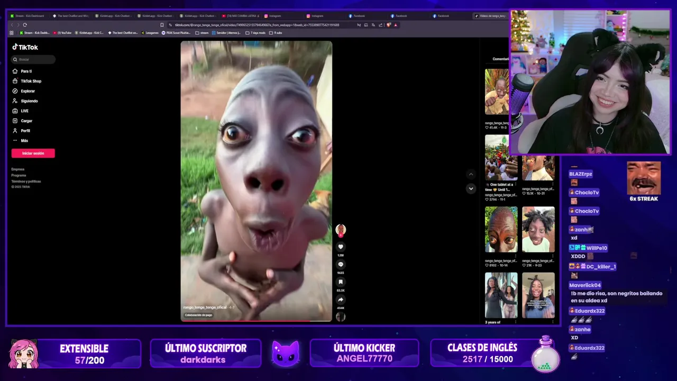
Task: Open the spinning music disc icon
Action: pos(341,316)
